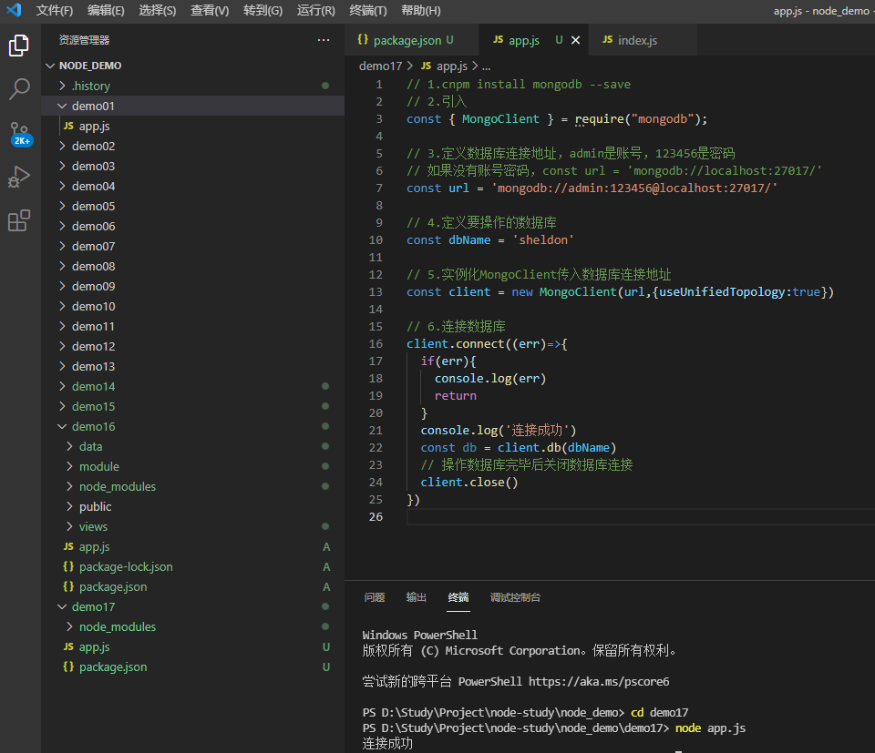
Task: Select app.js inside the demo16 folder
Action: (95, 546)
